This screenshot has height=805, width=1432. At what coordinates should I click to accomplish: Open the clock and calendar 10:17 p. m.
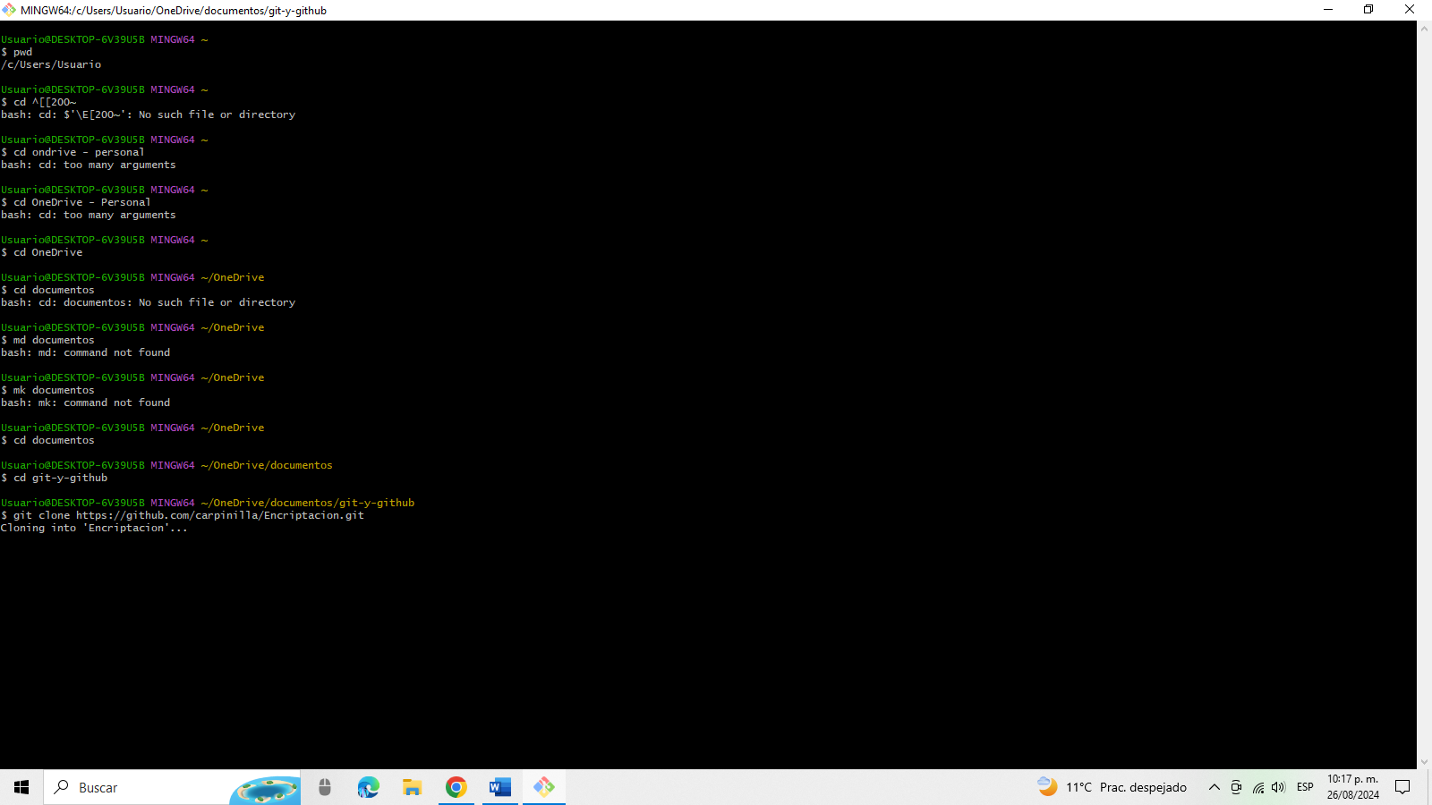pyautogui.click(x=1352, y=787)
